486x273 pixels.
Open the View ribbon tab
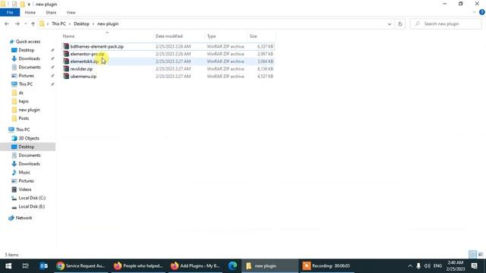tap(71, 12)
